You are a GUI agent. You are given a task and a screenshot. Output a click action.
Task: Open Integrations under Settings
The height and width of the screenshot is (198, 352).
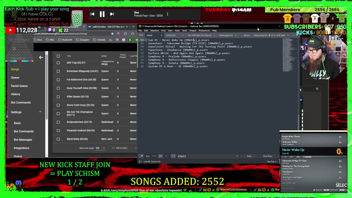pyautogui.click(x=21, y=148)
